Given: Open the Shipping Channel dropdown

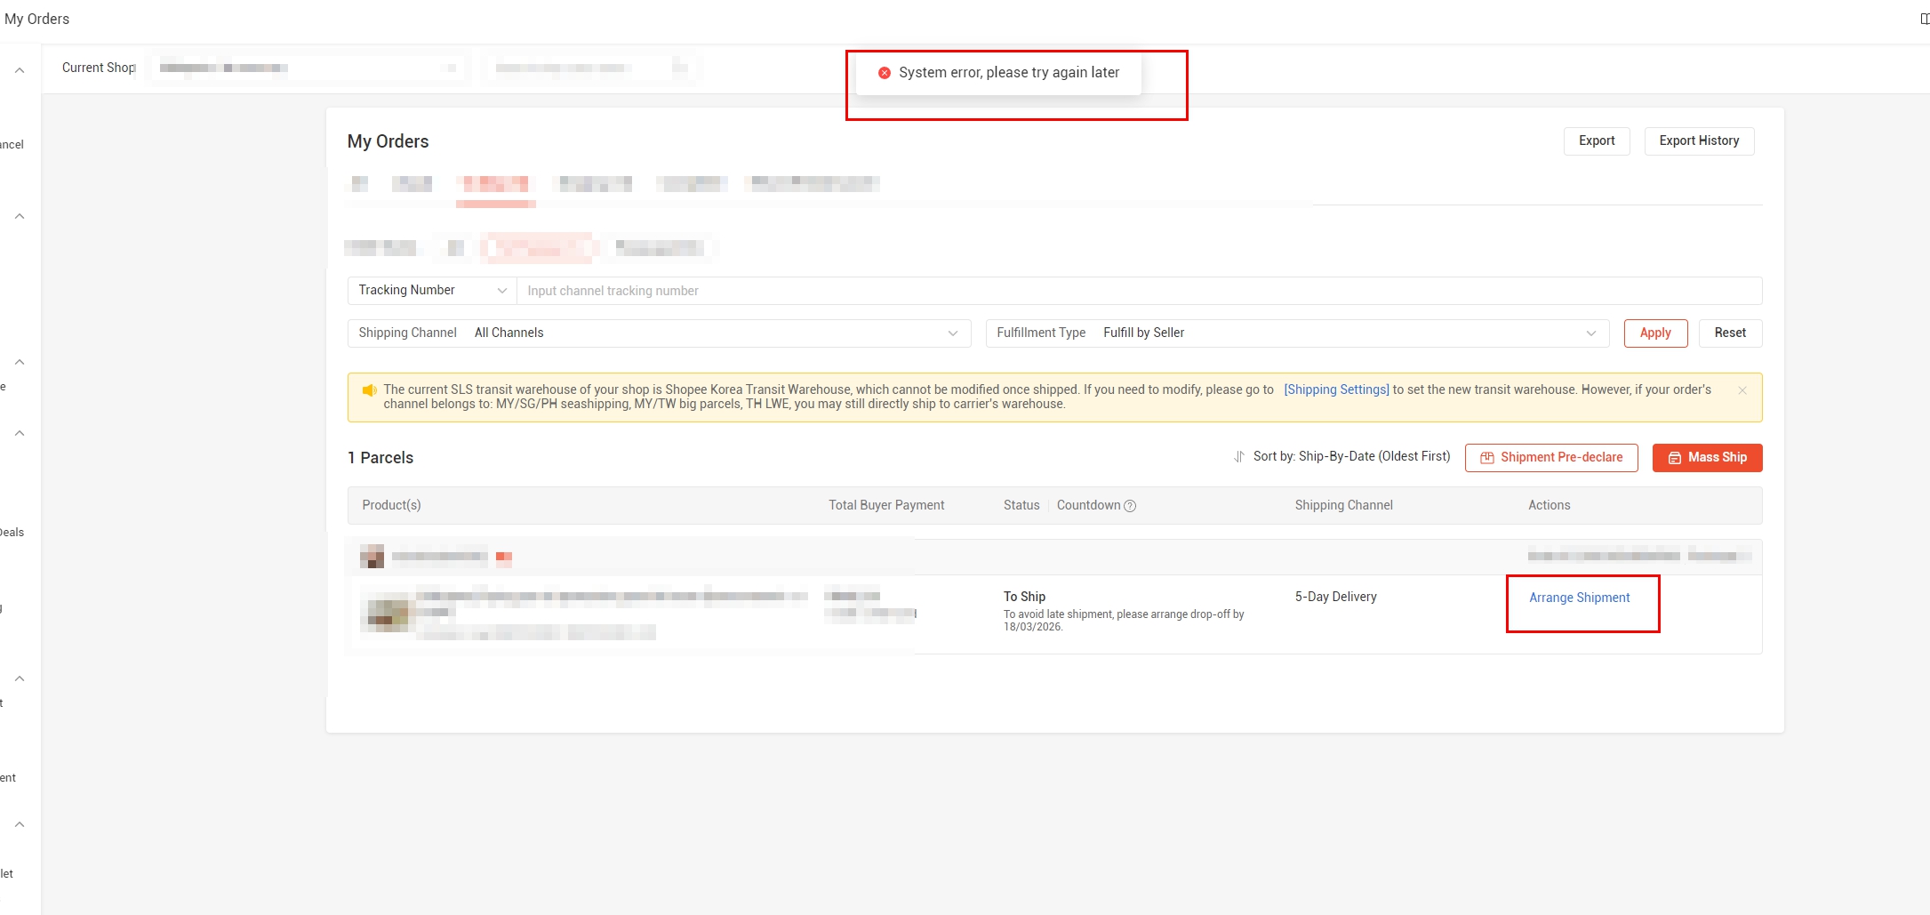Looking at the screenshot, I should [x=658, y=333].
